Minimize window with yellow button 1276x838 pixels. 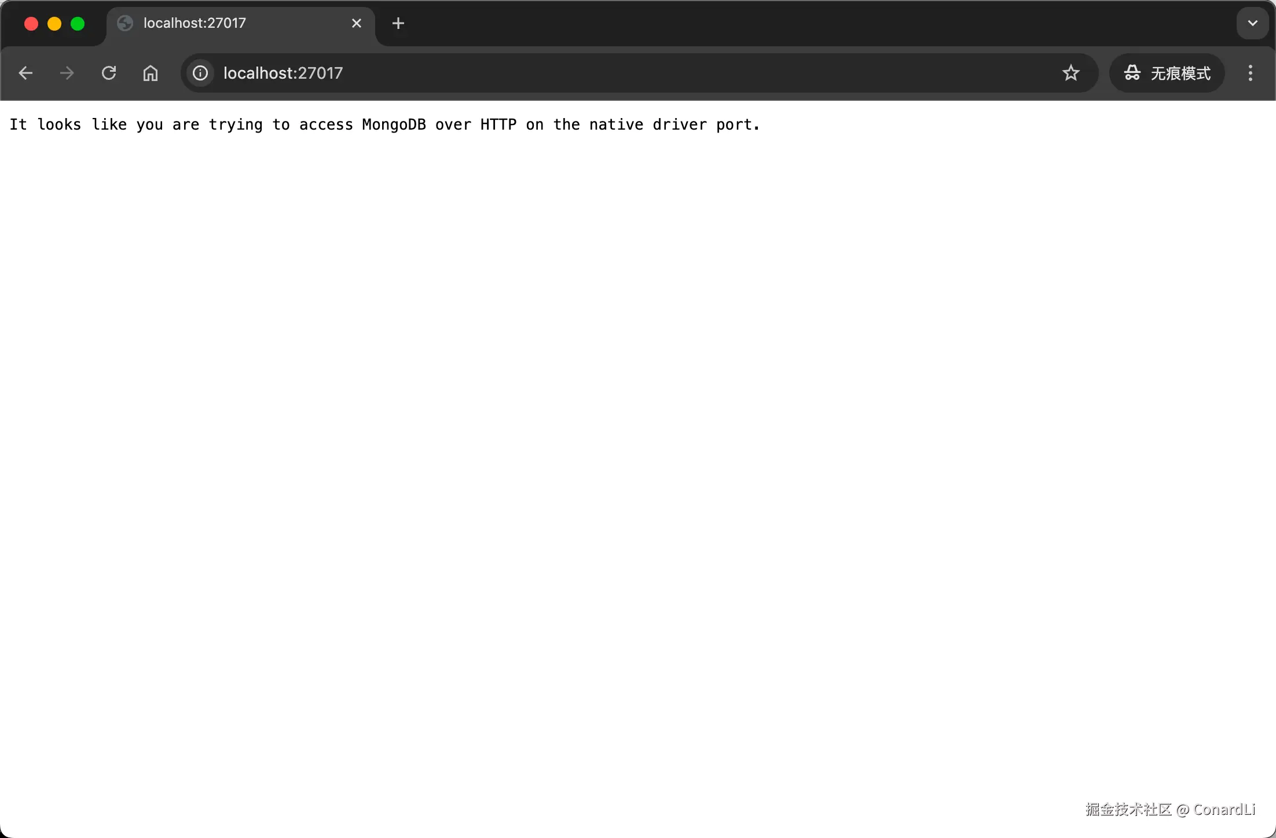[x=54, y=23]
